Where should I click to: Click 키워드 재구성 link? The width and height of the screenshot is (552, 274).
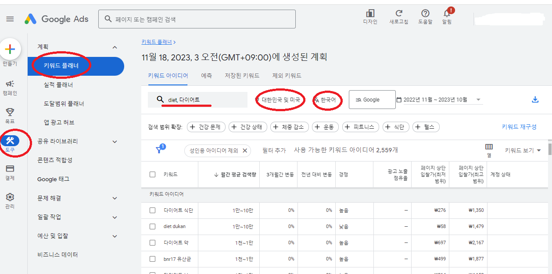point(519,127)
